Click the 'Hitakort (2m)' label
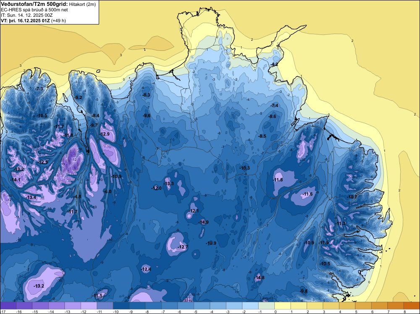420x314 pixels. point(82,4)
